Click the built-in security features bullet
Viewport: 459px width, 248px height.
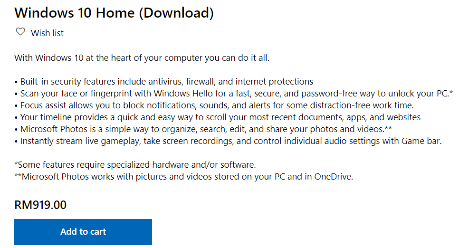pyautogui.click(x=164, y=81)
